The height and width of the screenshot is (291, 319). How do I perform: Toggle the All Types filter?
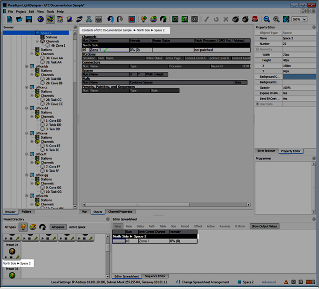pyautogui.click(x=10, y=227)
